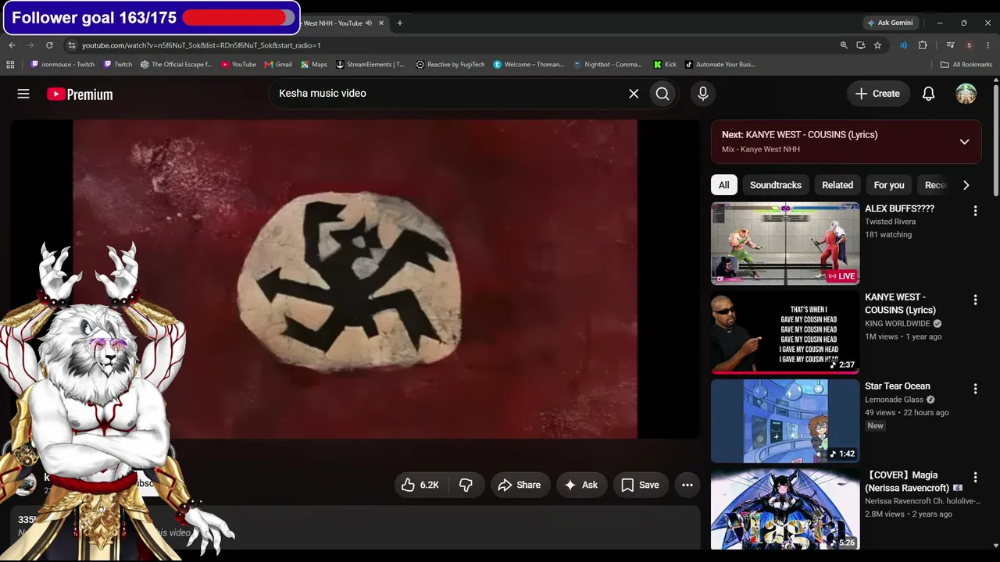Open options menu for Star Tear Ocean video

(975, 389)
